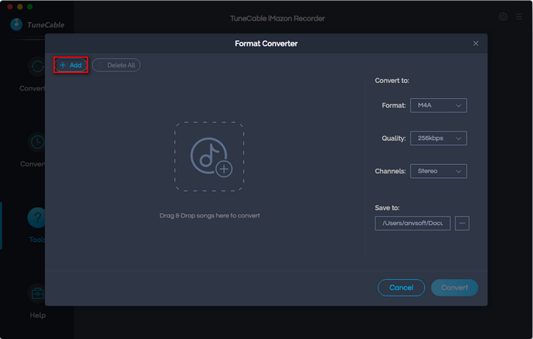Image resolution: width=533 pixels, height=339 pixels.
Task: Open the Format dropdown showing M4A
Action: click(438, 105)
